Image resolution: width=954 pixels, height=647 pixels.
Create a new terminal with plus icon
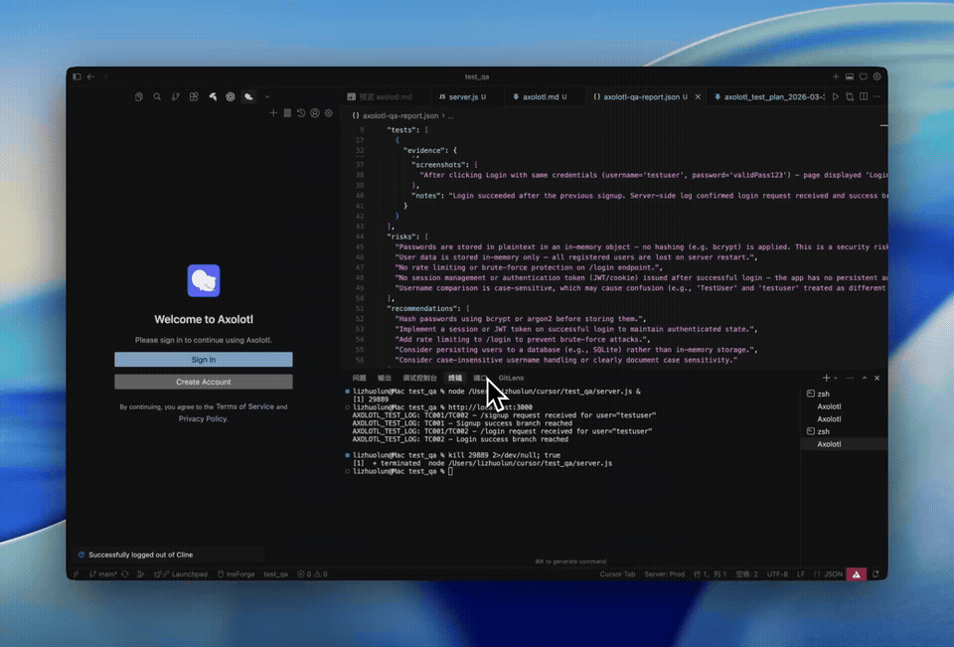coord(826,378)
